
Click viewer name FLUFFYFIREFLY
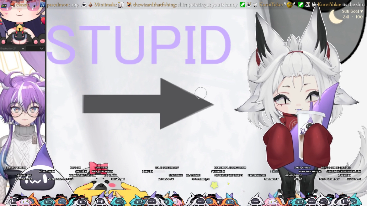coord(329,179)
